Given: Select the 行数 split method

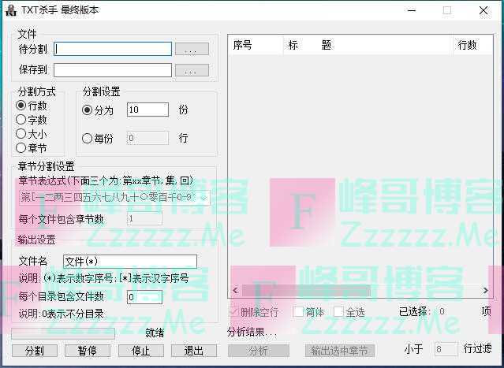Looking at the screenshot, I should coord(21,106).
